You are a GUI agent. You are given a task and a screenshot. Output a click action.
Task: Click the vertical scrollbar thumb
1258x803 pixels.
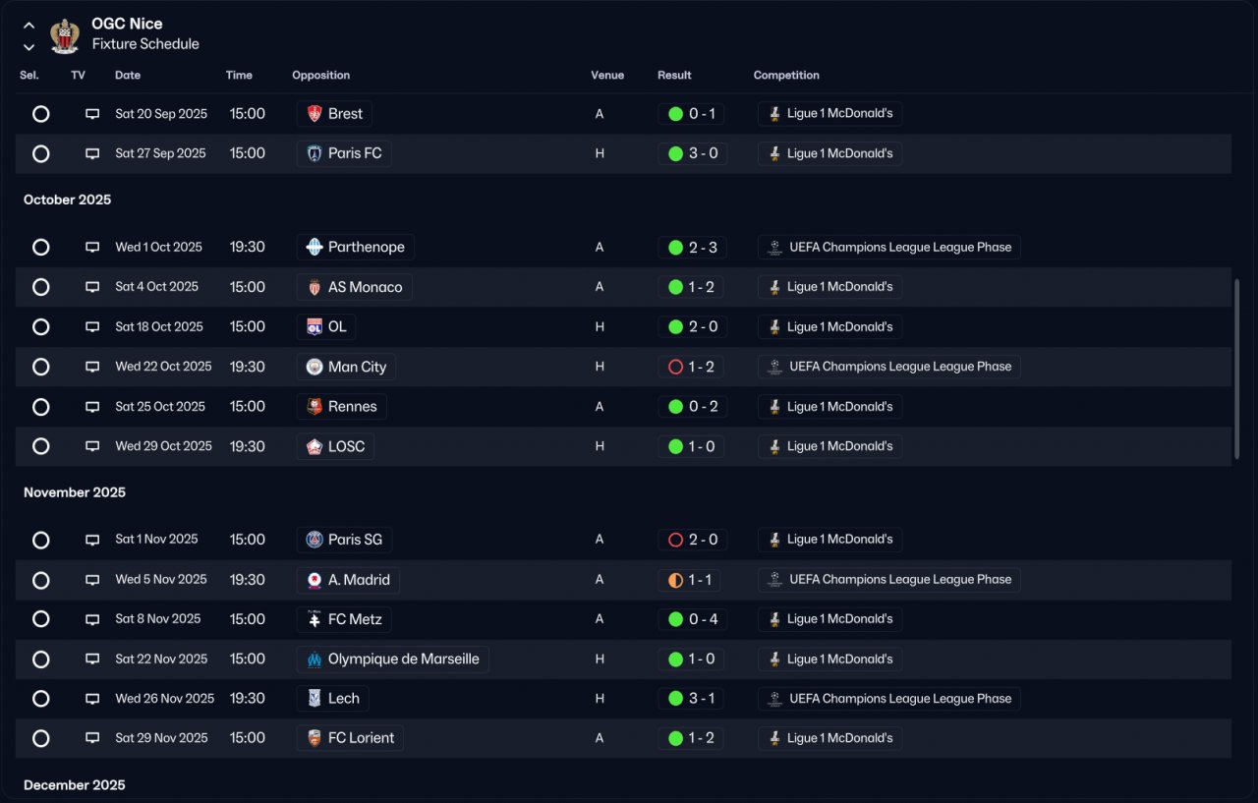1236,369
